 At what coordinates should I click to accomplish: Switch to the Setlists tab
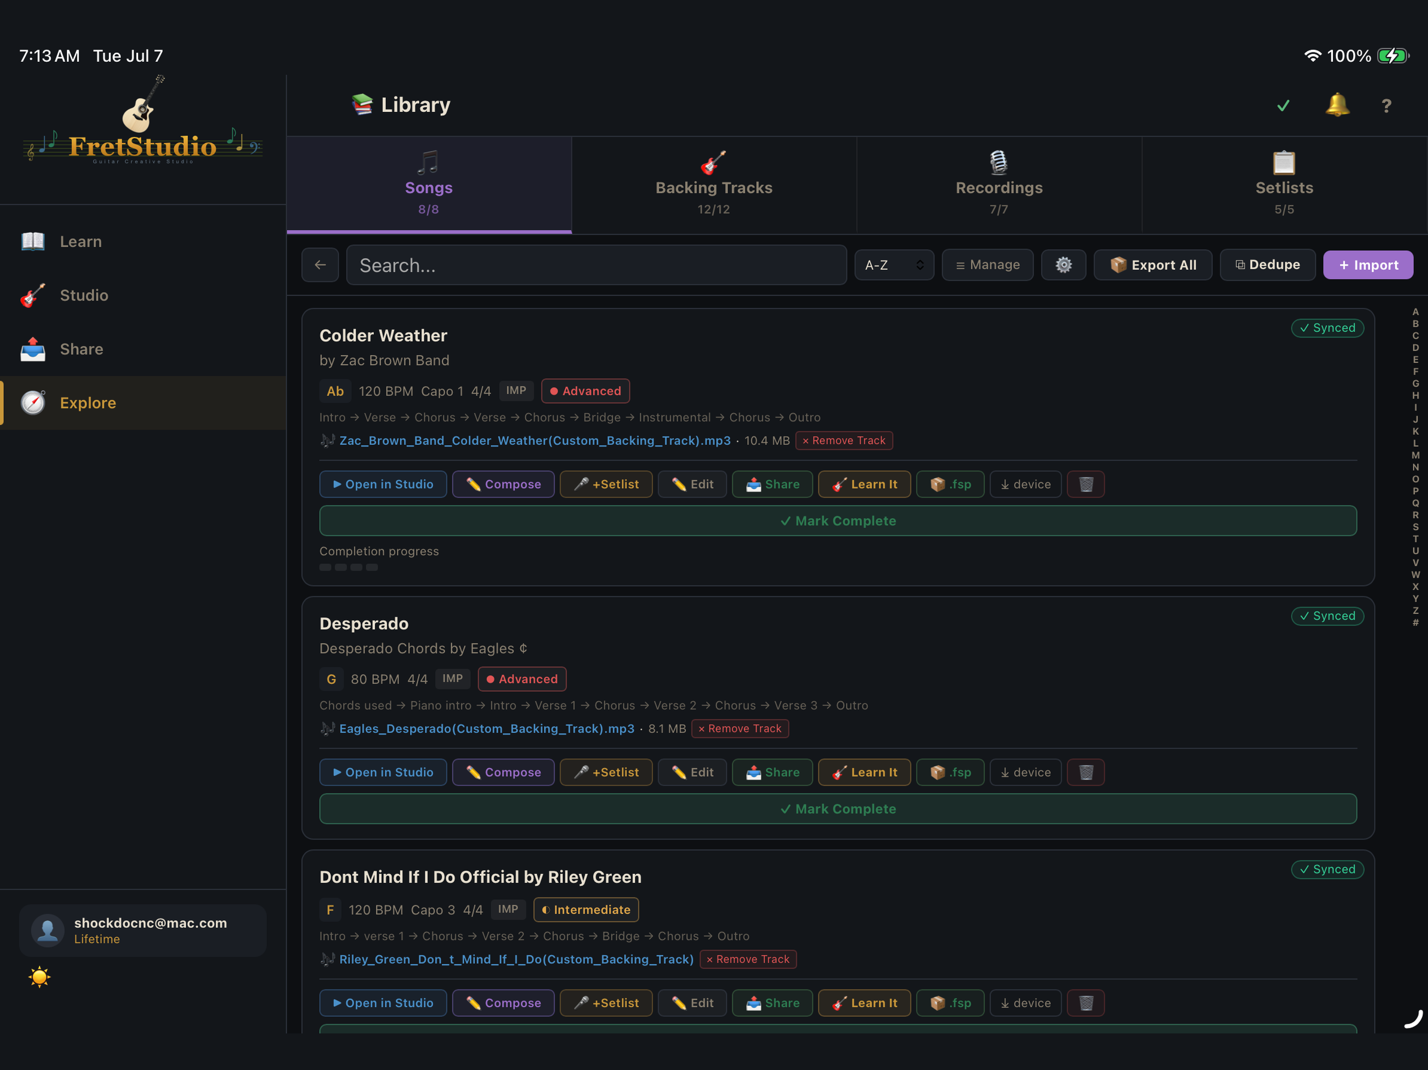(1284, 185)
